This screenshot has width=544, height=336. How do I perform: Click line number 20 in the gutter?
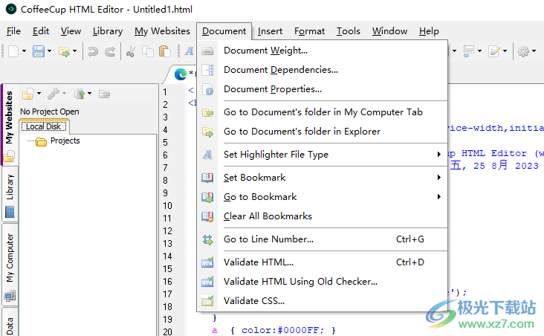tap(167, 332)
